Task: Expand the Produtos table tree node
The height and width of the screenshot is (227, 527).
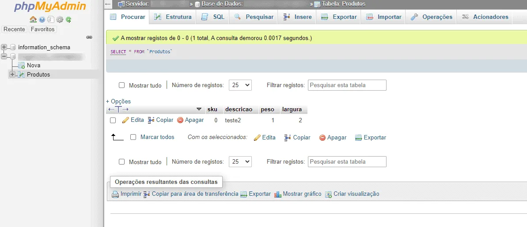Action: 12,74
